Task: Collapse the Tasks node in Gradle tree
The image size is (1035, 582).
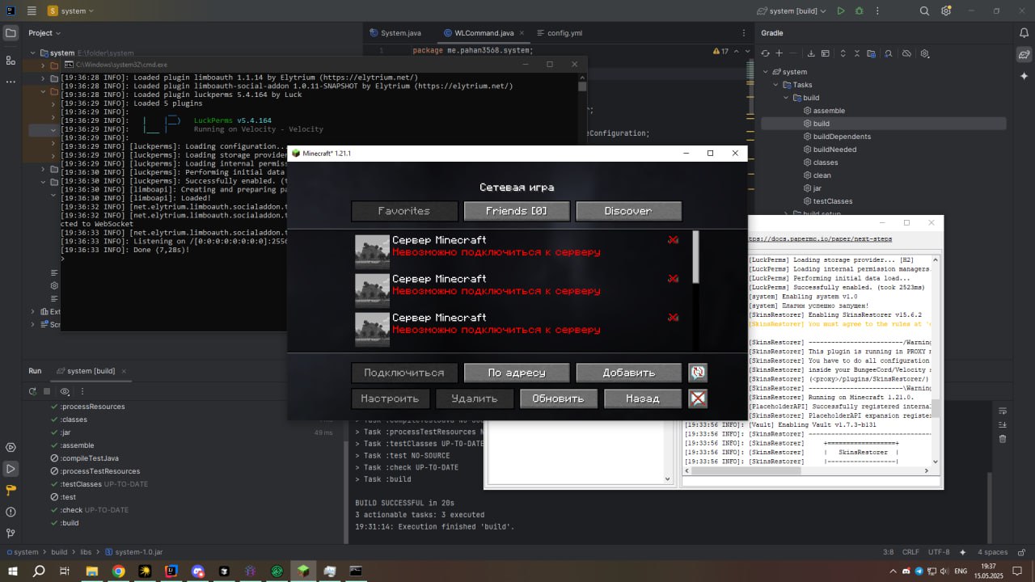Action: [x=775, y=85]
